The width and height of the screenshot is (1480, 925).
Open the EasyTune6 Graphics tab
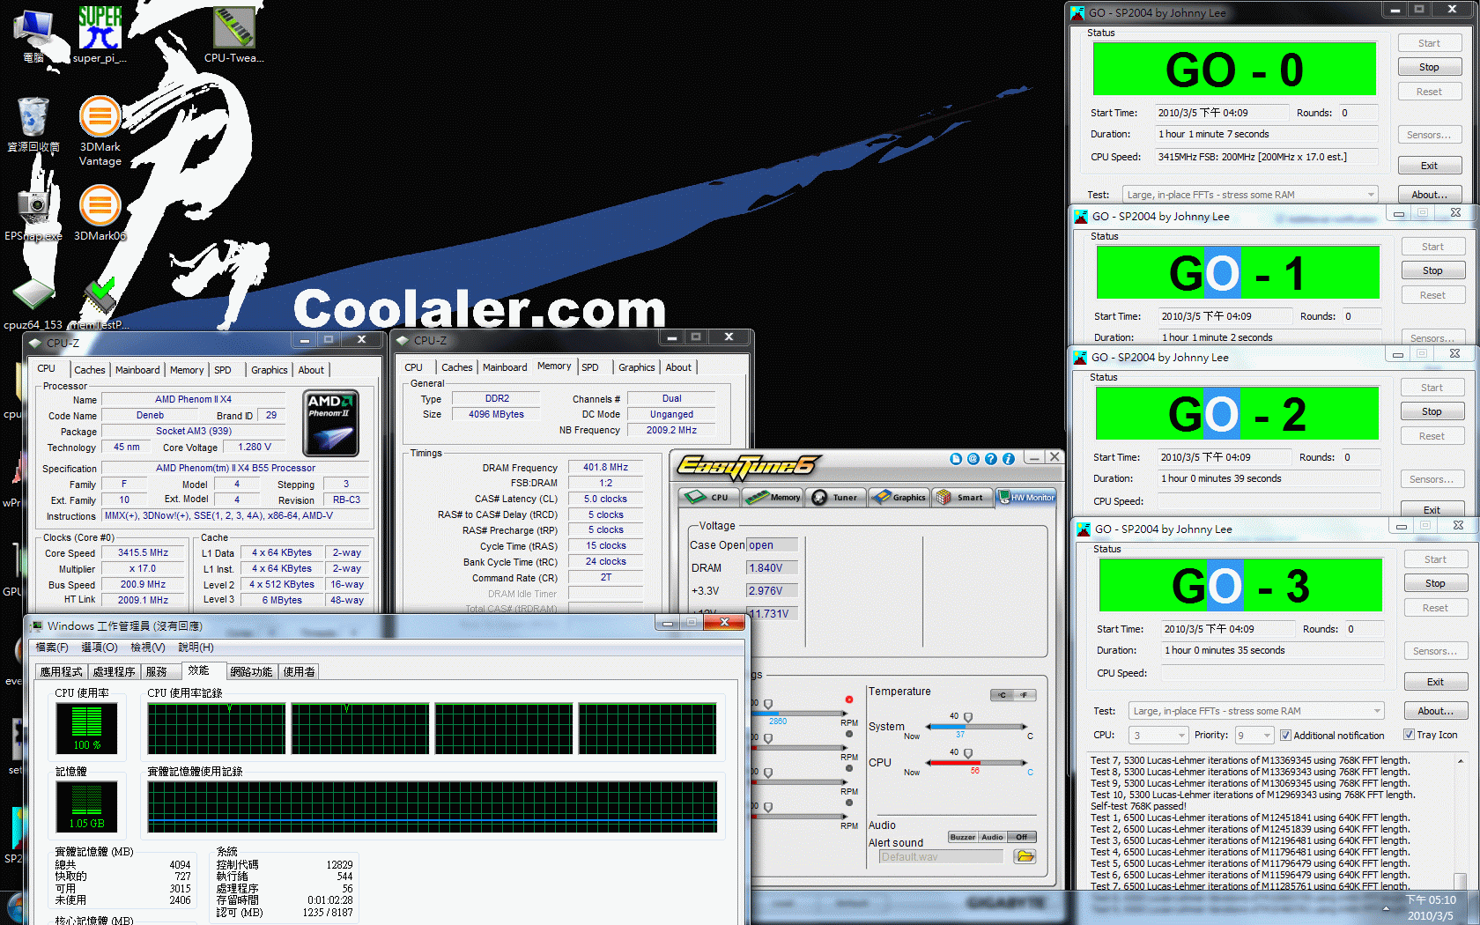899,497
